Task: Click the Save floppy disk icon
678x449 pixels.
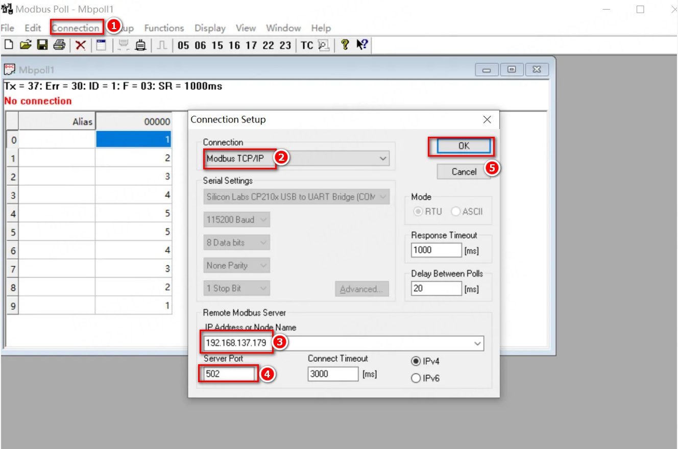Action: point(42,45)
